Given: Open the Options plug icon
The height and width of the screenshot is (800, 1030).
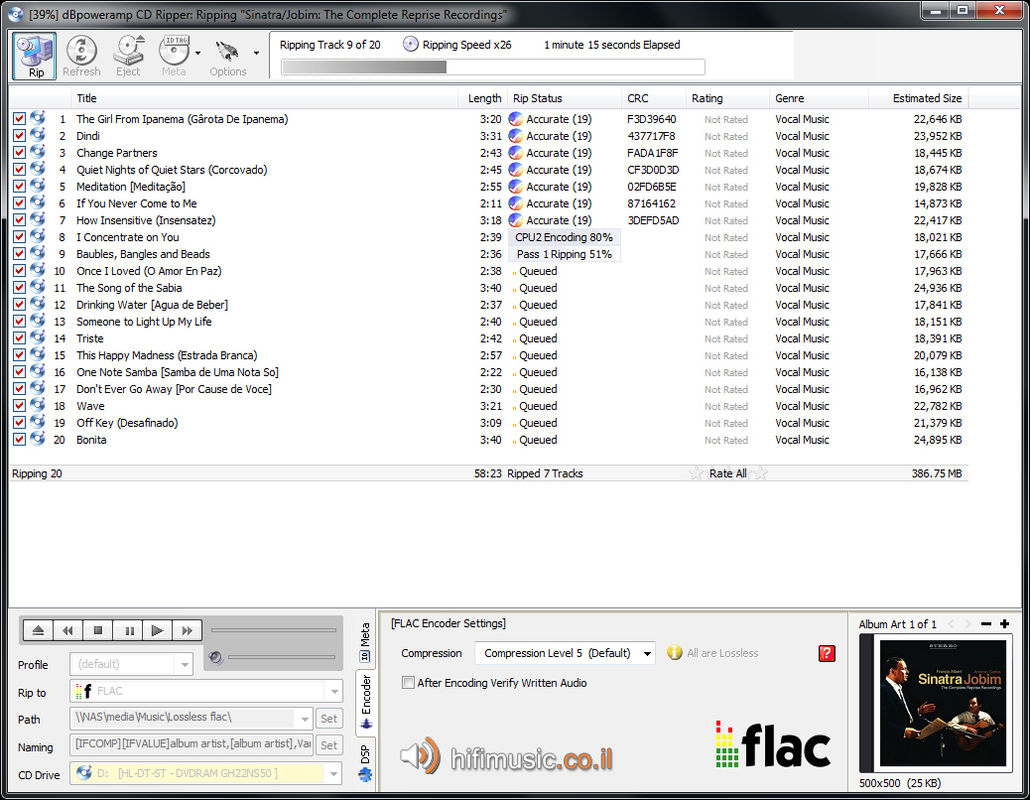Looking at the screenshot, I should click(x=227, y=51).
